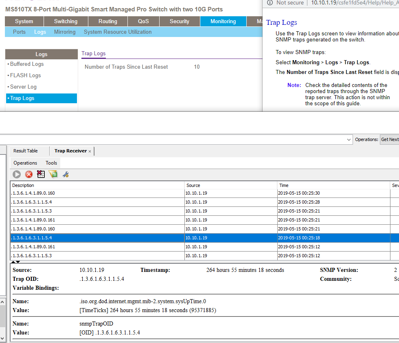Viewport: 399px width, 343px height.
Task: Select highlighted trap row at 00:25:18
Action: [x=204, y=238]
